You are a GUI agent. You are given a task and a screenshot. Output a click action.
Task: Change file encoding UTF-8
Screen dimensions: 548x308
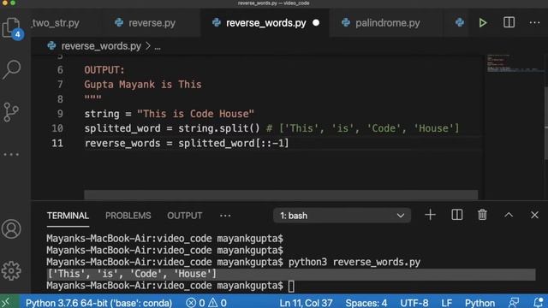[x=414, y=302]
